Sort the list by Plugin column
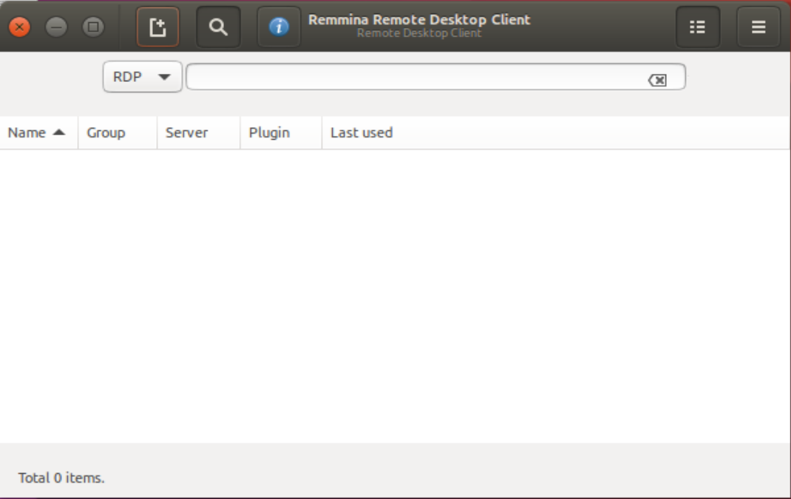The image size is (791, 499). 269,133
